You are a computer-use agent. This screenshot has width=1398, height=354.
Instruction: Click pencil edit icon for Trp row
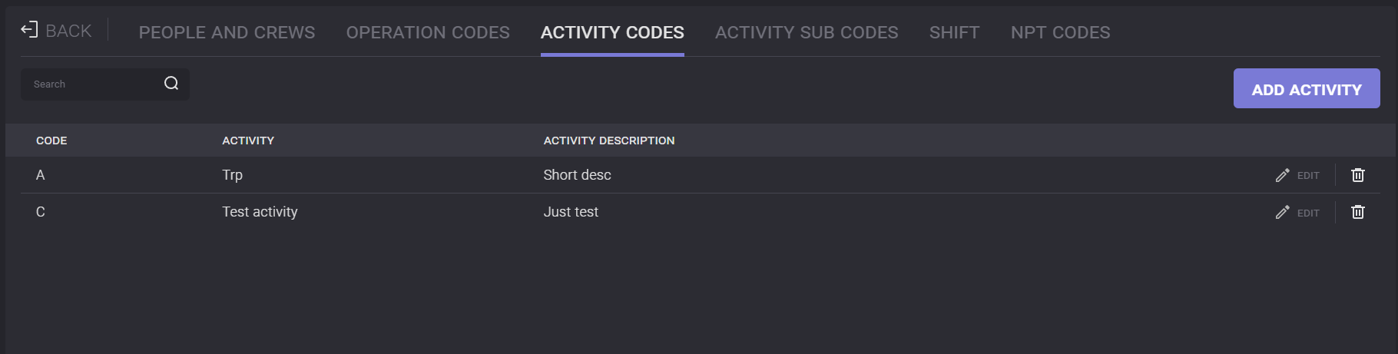1282,176
